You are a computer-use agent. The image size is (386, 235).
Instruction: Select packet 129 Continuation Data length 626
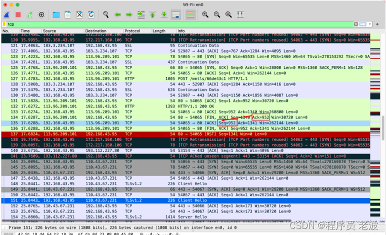pos(185,90)
